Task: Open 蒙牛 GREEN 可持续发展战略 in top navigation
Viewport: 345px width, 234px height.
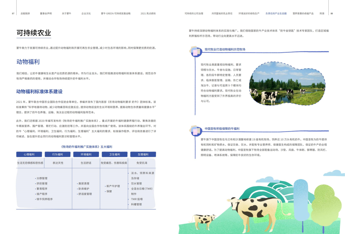Action: (x=116, y=14)
